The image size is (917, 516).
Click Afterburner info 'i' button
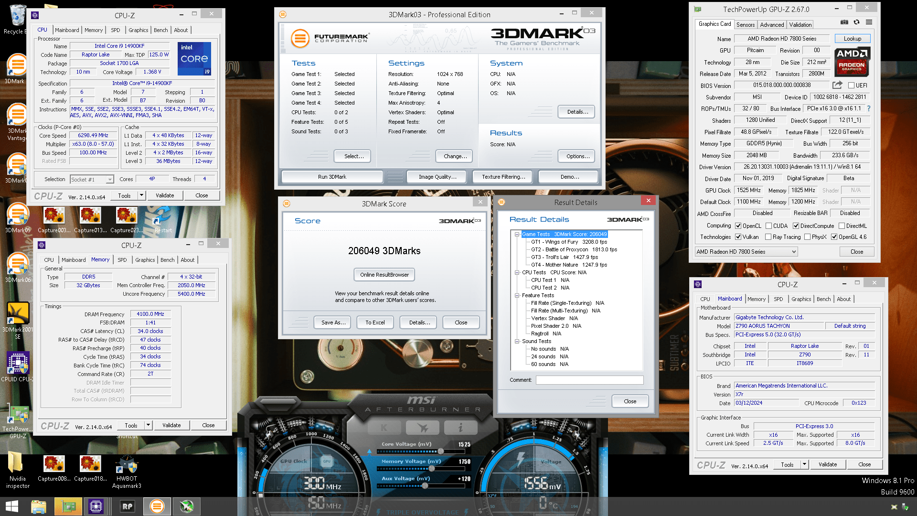460,428
